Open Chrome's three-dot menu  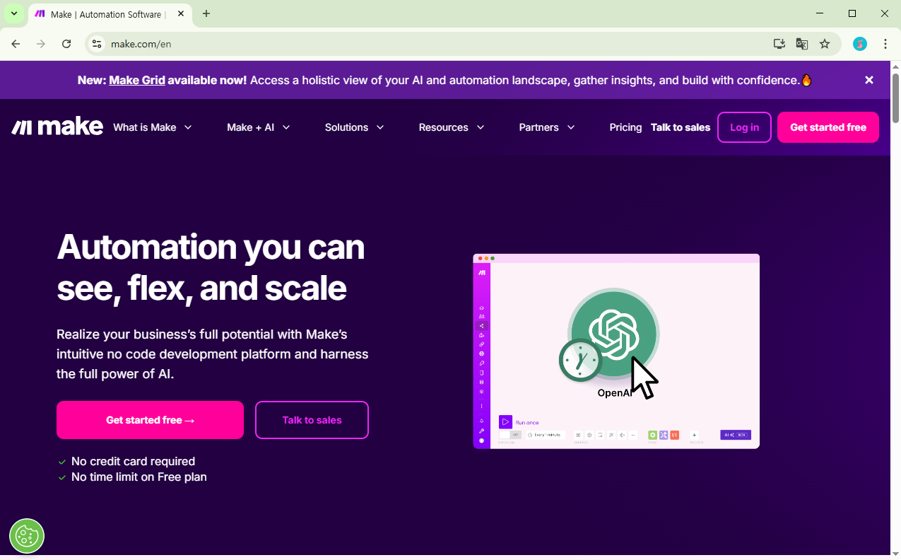click(x=885, y=44)
